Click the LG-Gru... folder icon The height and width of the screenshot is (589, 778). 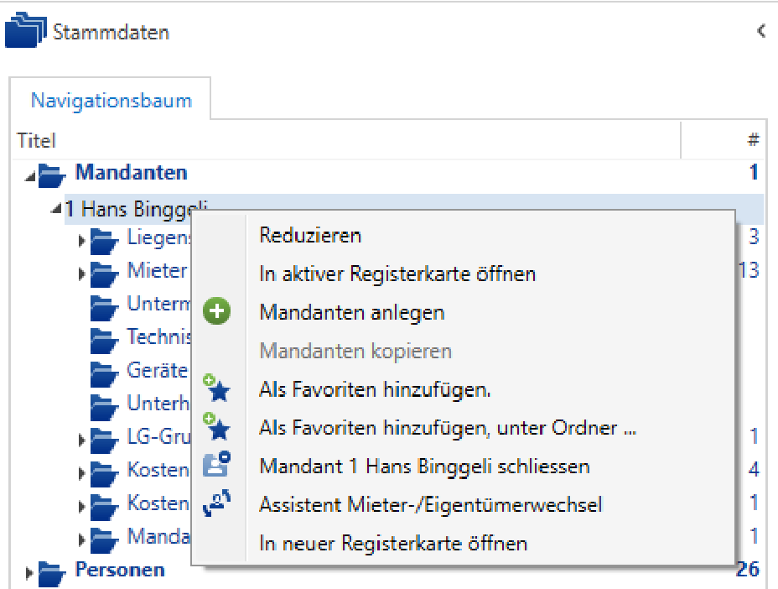[105, 440]
